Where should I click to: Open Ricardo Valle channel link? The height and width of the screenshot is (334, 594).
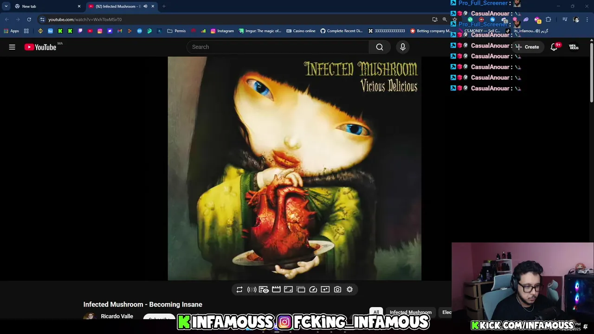(117, 316)
